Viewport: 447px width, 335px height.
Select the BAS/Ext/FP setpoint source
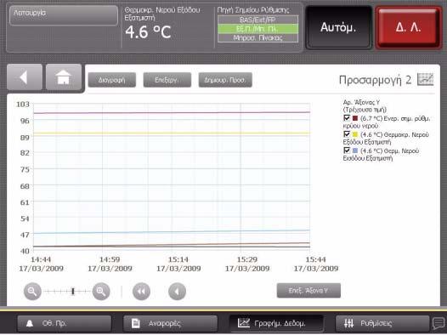pos(258,20)
